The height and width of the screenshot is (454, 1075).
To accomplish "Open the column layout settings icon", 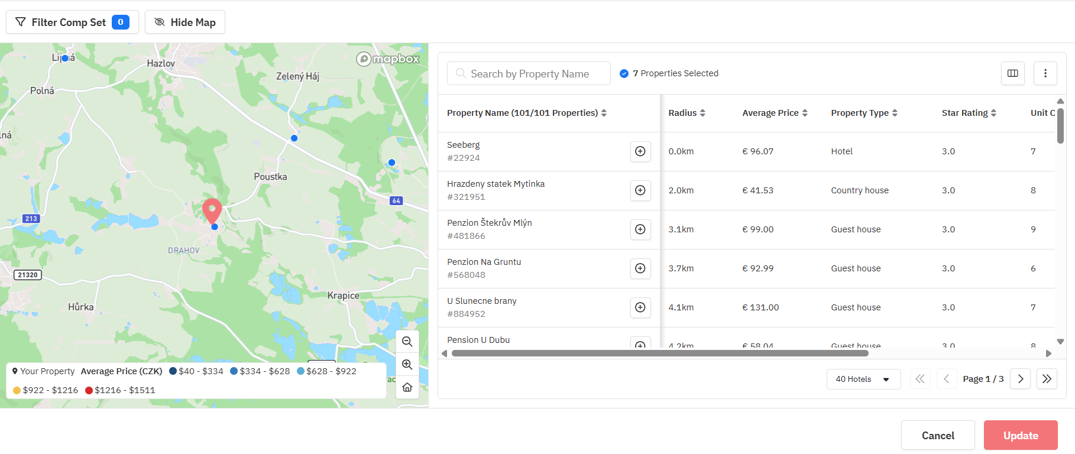I will (x=1012, y=73).
